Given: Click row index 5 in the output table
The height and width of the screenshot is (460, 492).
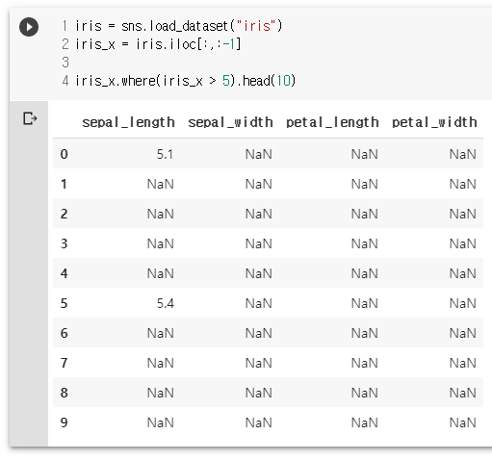Looking at the screenshot, I should 65,303.
